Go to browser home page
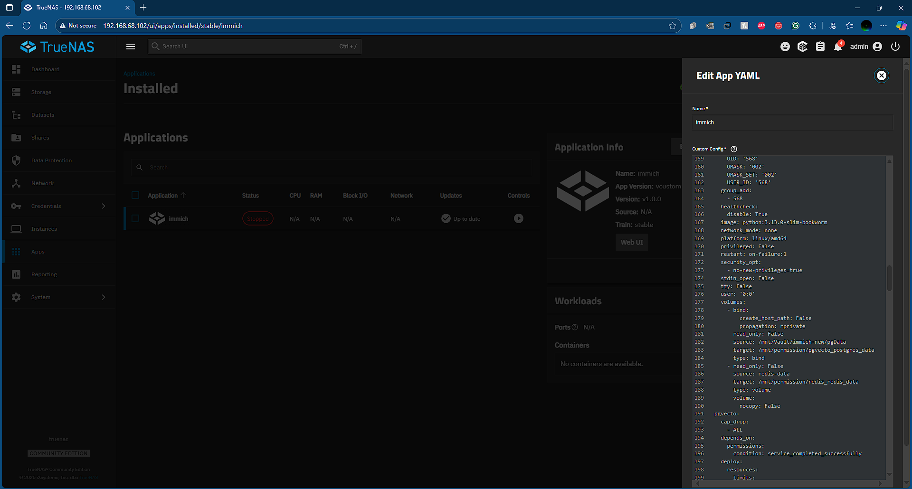The height and width of the screenshot is (489, 912). (44, 26)
